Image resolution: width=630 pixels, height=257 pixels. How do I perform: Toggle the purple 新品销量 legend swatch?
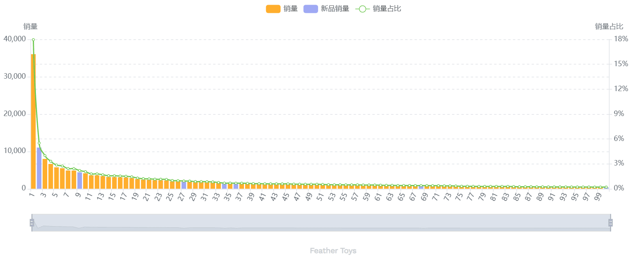pyautogui.click(x=310, y=9)
